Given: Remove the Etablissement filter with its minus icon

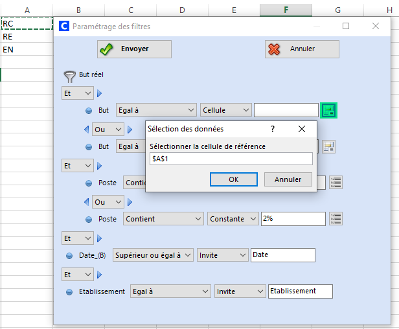Looking at the screenshot, I should [69, 292].
